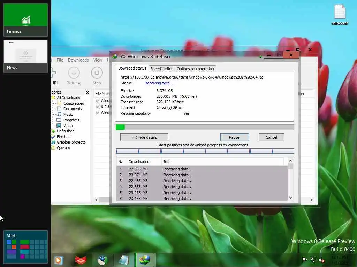This screenshot has width=357, height=267.
Task: Open the media player taskbar icon
Action: [59, 260]
